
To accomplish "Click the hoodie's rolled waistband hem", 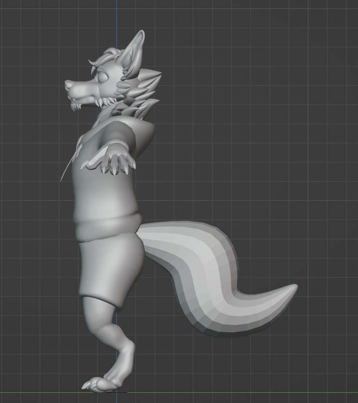I will 106,228.
